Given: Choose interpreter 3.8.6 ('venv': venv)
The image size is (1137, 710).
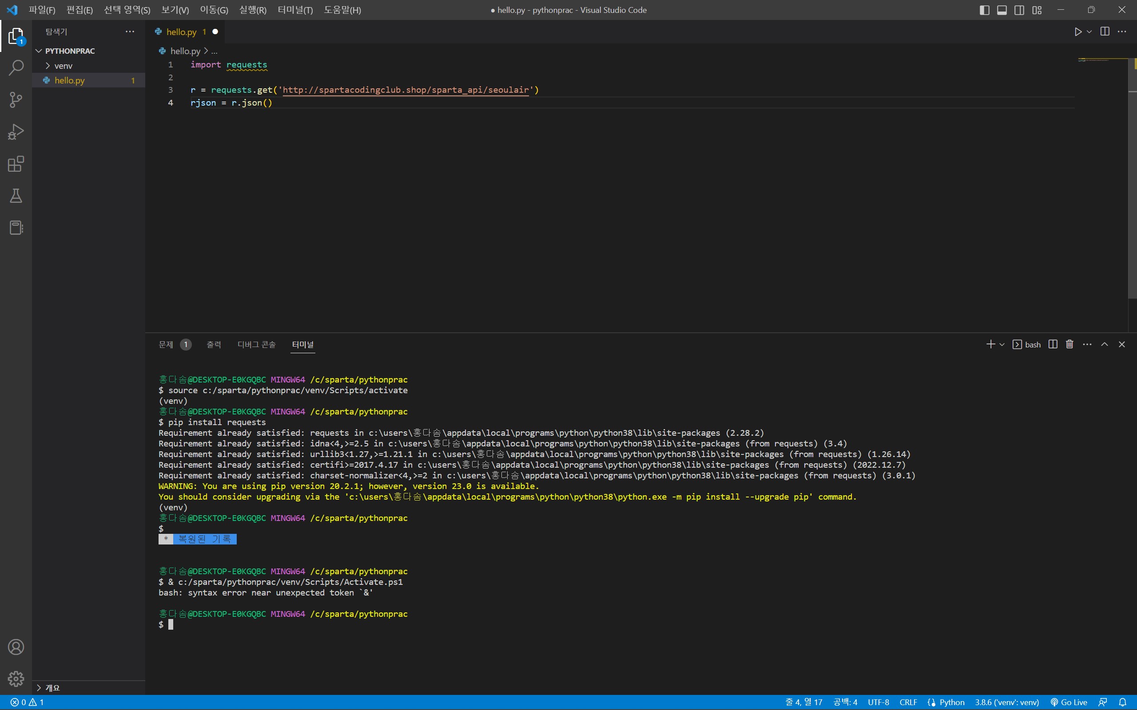Looking at the screenshot, I should (x=1007, y=702).
